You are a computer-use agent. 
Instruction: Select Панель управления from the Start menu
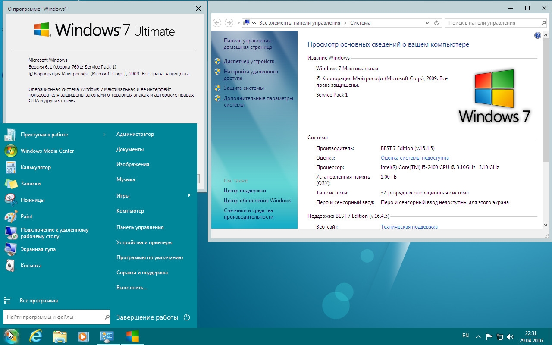140,227
